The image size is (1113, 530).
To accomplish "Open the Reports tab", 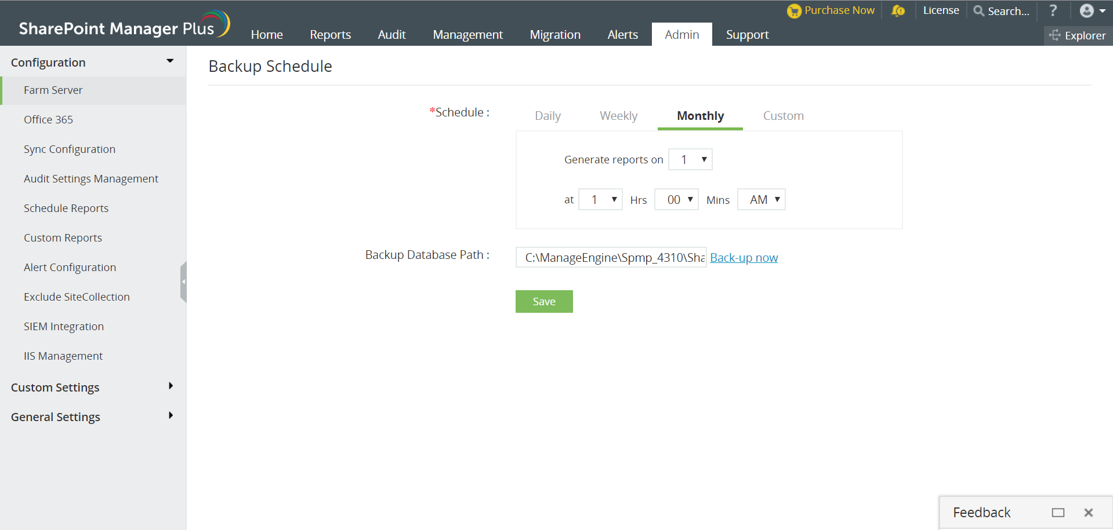I will click(x=331, y=35).
